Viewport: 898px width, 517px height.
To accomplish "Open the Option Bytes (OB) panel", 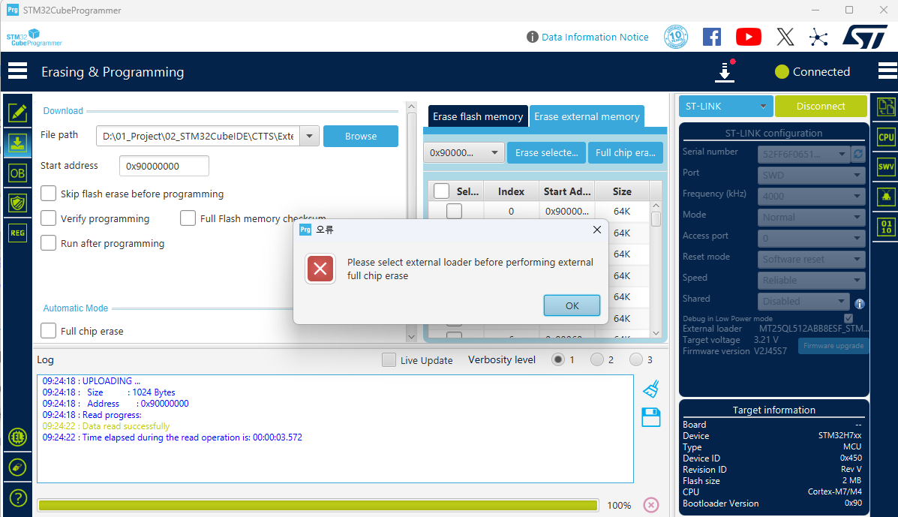I will point(17,173).
